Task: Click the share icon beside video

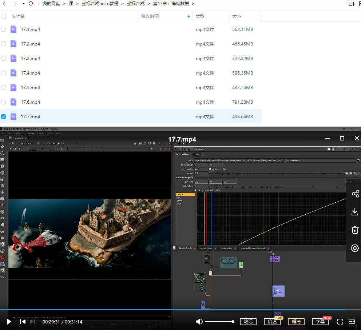Action: [x=355, y=194]
